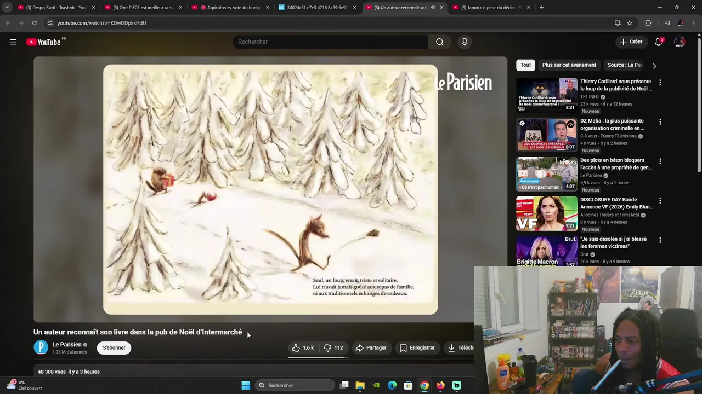
Task: Switch to the 34024c51 tab
Action: (x=316, y=8)
